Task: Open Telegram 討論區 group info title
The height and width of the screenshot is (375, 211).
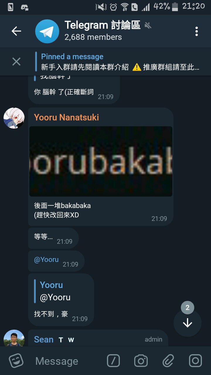Action: pos(103,25)
